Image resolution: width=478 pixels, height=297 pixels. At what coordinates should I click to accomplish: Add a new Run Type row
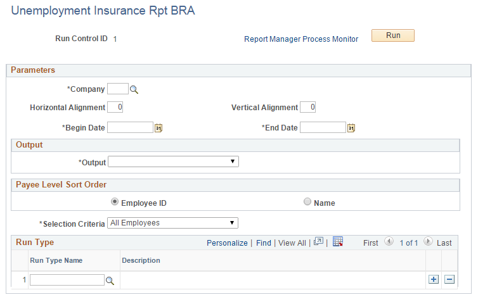[x=434, y=279]
